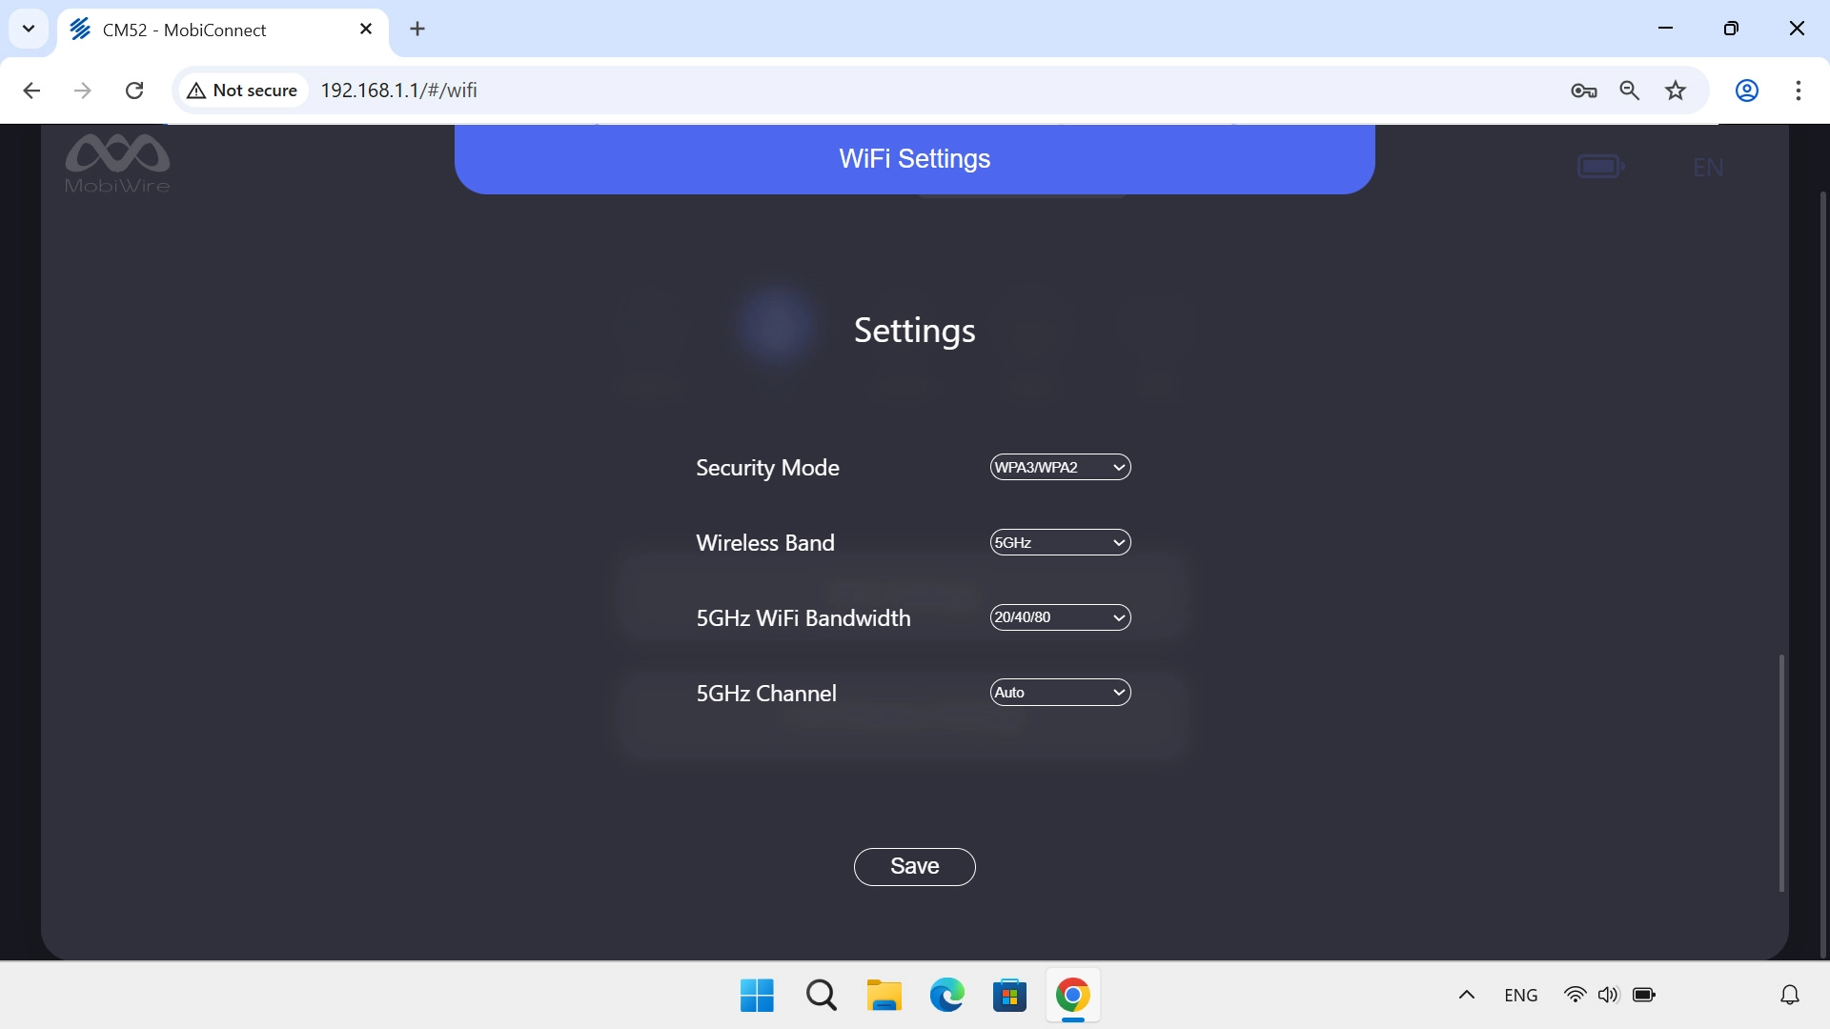
Task: Click the Save button
Action: click(x=914, y=866)
